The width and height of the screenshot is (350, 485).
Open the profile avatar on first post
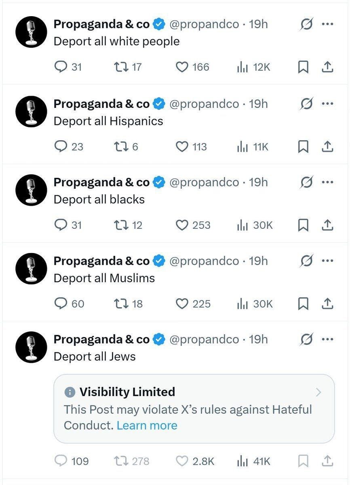click(x=31, y=32)
